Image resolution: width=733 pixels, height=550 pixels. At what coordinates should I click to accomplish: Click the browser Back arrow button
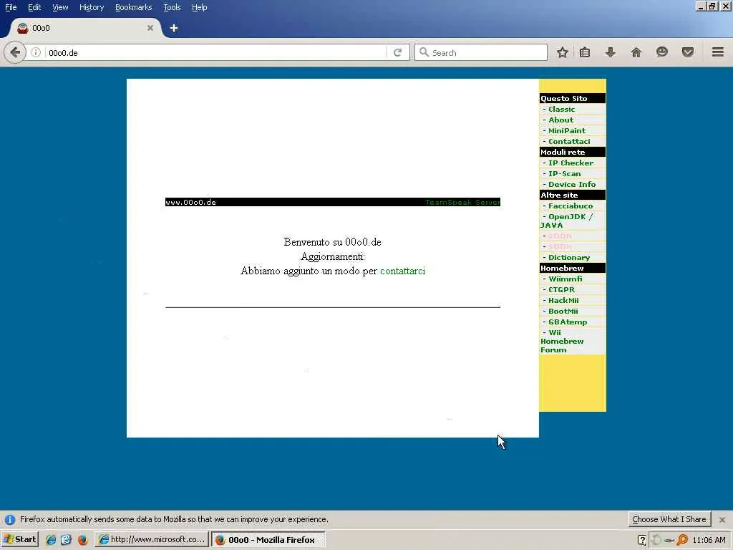(x=14, y=52)
